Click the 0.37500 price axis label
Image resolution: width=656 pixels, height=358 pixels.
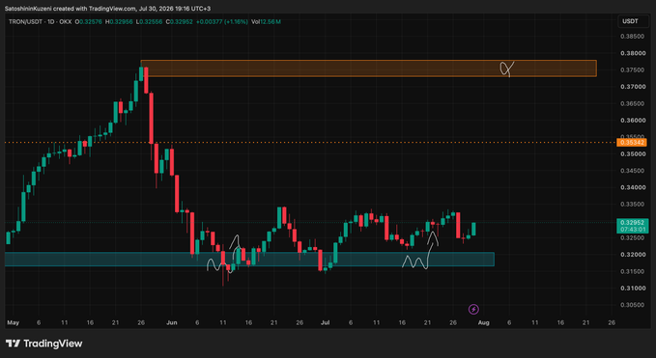click(x=632, y=69)
